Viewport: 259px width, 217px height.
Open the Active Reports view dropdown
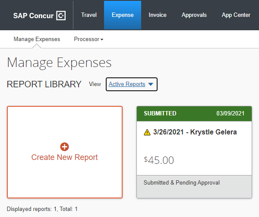coord(127,84)
